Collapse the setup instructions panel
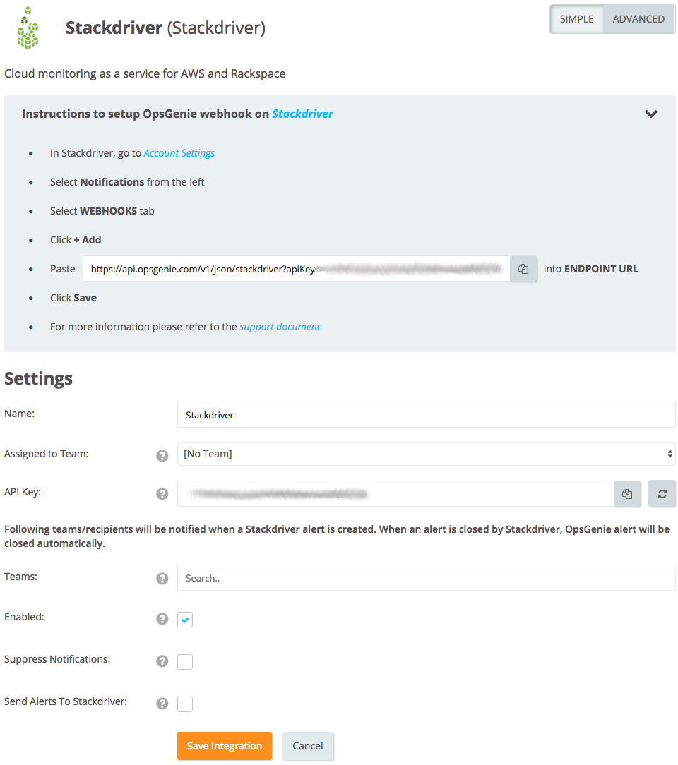678x765 pixels. pyautogui.click(x=651, y=114)
